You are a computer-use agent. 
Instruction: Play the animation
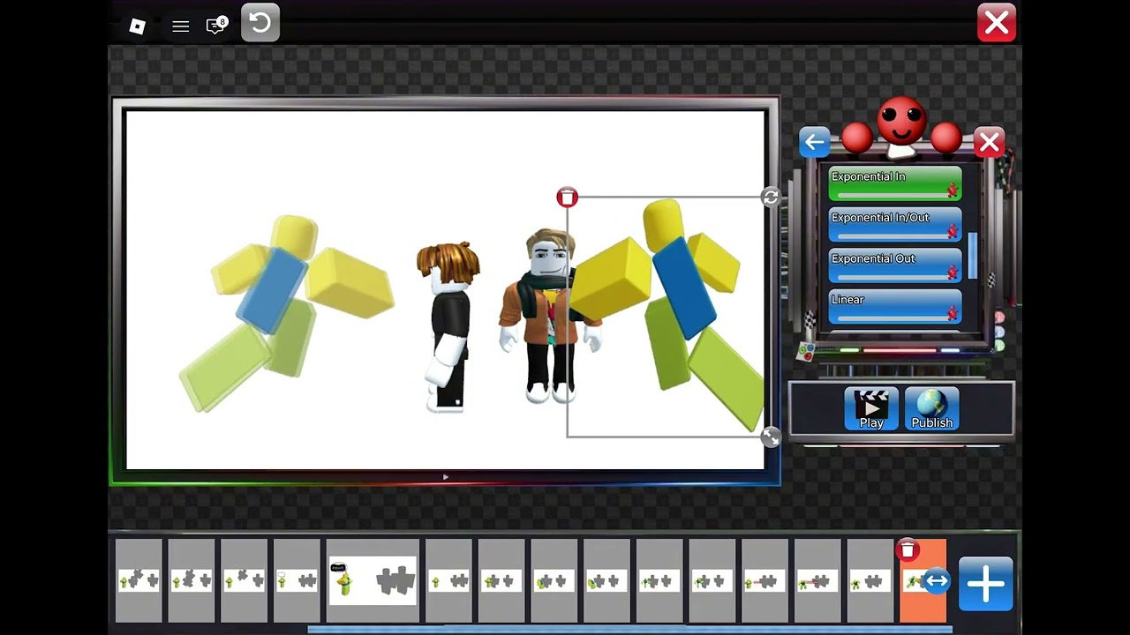coord(871,409)
